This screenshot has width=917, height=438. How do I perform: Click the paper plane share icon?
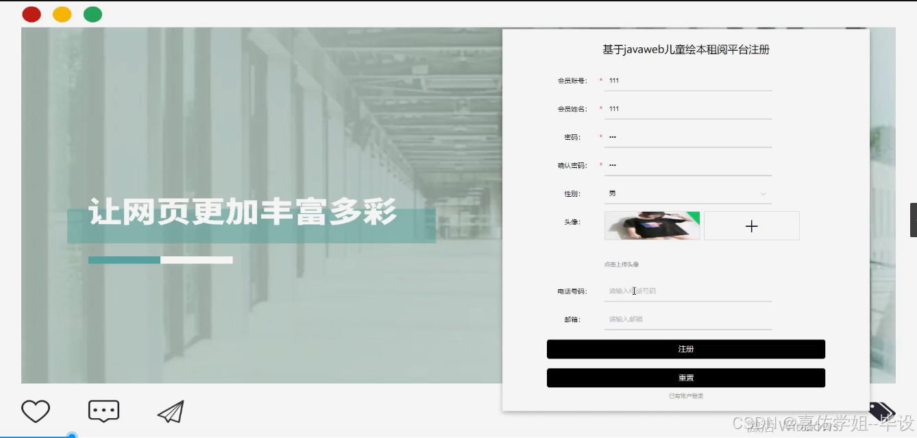(x=170, y=411)
